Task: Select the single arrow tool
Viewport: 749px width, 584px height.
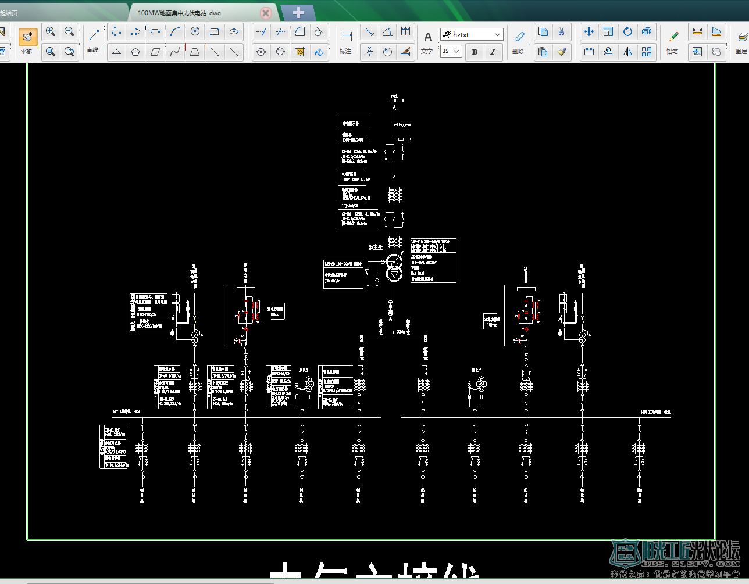Action: tap(215, 52)
